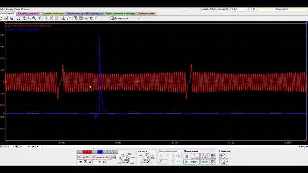308x173 pixels.
Task: Click the horizontal lines channel icon
Action: [x=95, y=162]
